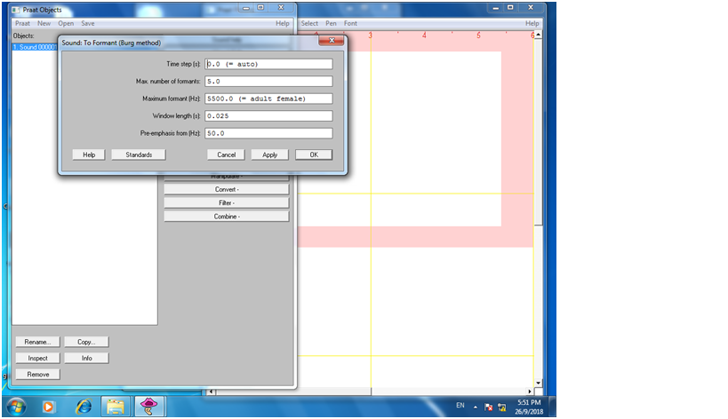Open the Combine dropdown button
The image size is (728, 419).
[226, 217]
